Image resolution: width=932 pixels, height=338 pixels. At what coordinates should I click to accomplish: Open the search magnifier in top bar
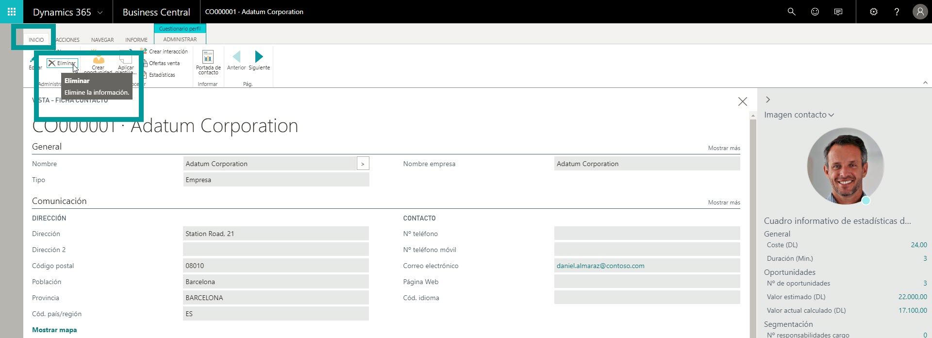click(791, 12)
